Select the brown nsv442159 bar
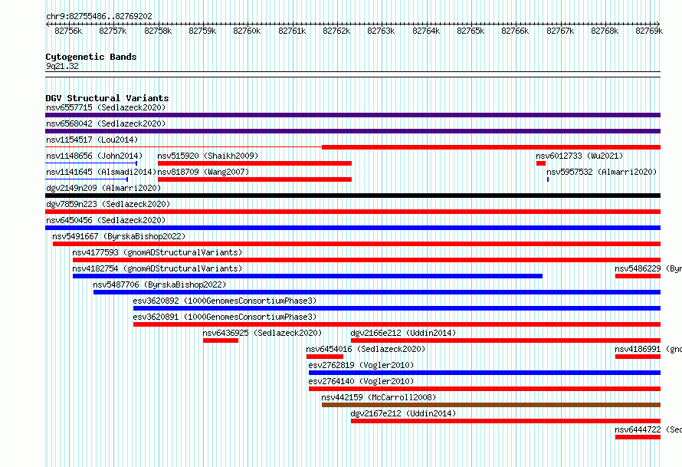The width and height of the screenshot is (682, 467). tap(491, 405)
